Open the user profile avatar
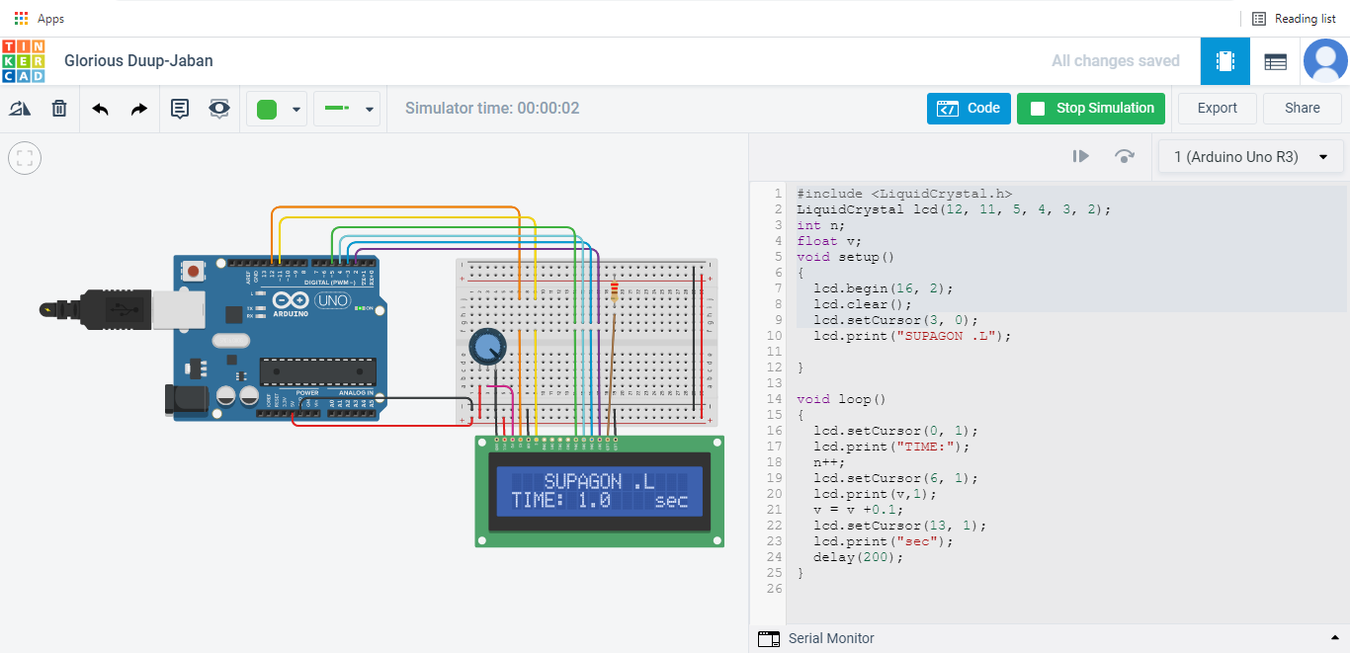This screenshot has height=653, width=1350. pyautogui.click(x=1325, y=61)
